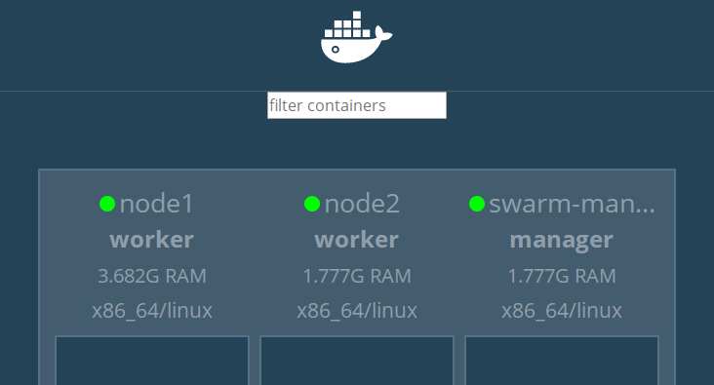Click the 3.682G RAM value
The height and width of the screenshot is (385, 714).
152,276
